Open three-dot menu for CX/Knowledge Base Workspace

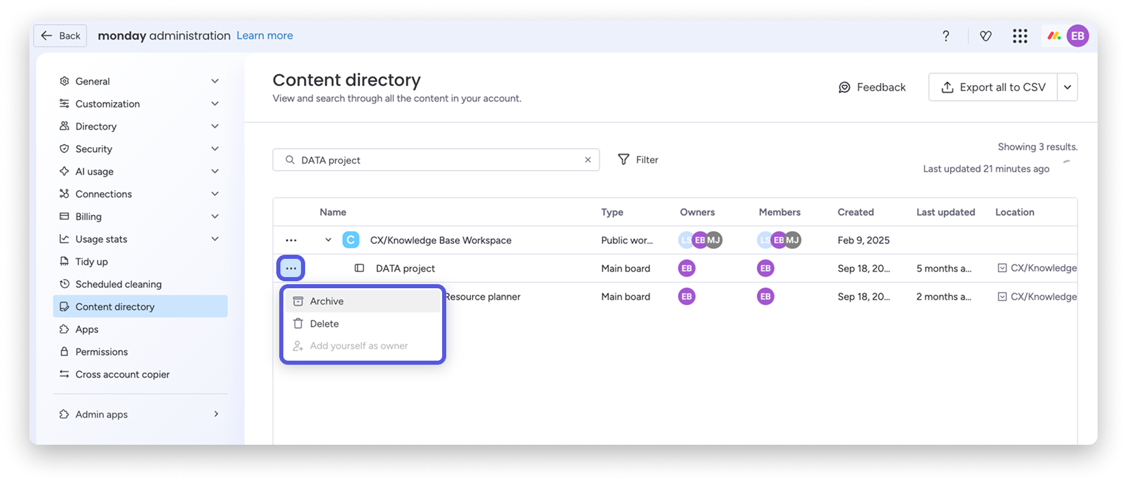click(x=291, y=240)
